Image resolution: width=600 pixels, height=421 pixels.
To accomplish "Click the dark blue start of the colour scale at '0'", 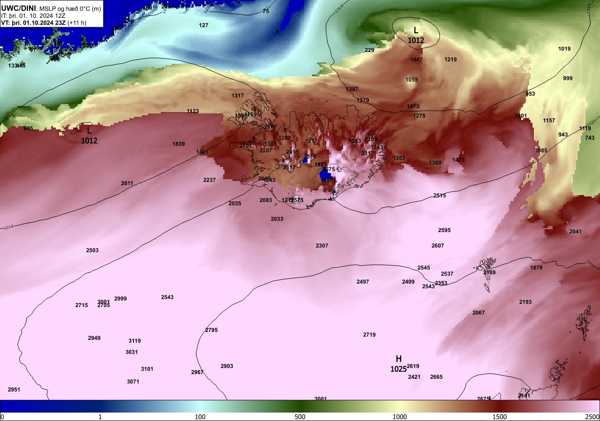I will pyautogui.click(x=3, y=417).
